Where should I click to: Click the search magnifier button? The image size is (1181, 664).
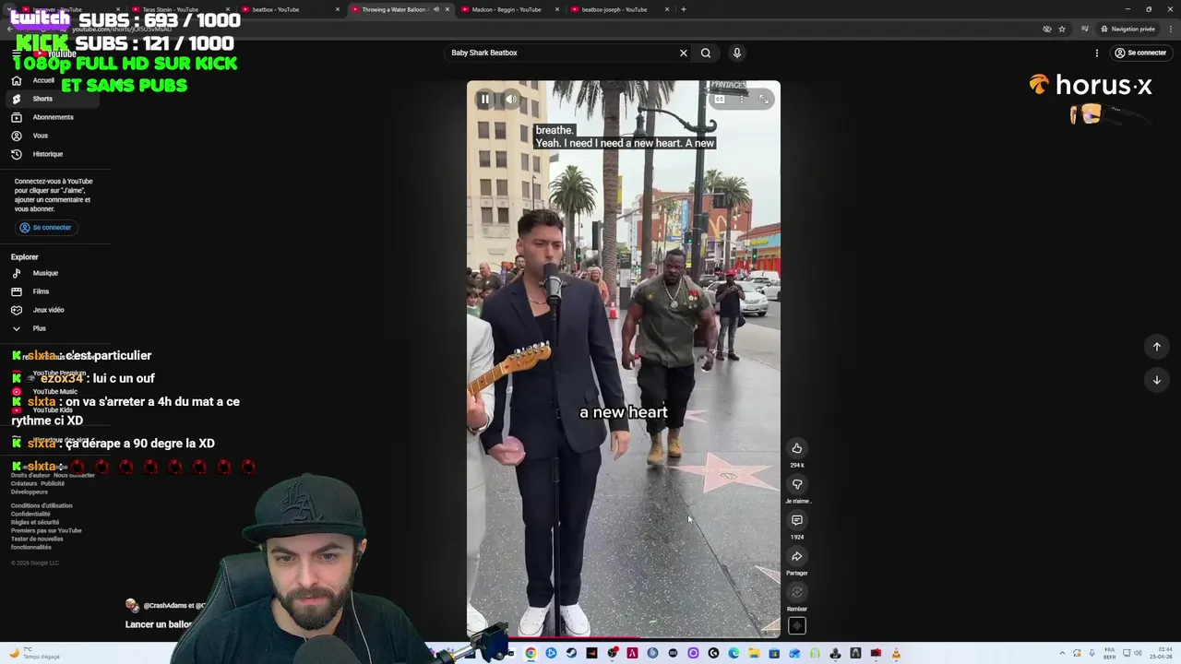706,53
